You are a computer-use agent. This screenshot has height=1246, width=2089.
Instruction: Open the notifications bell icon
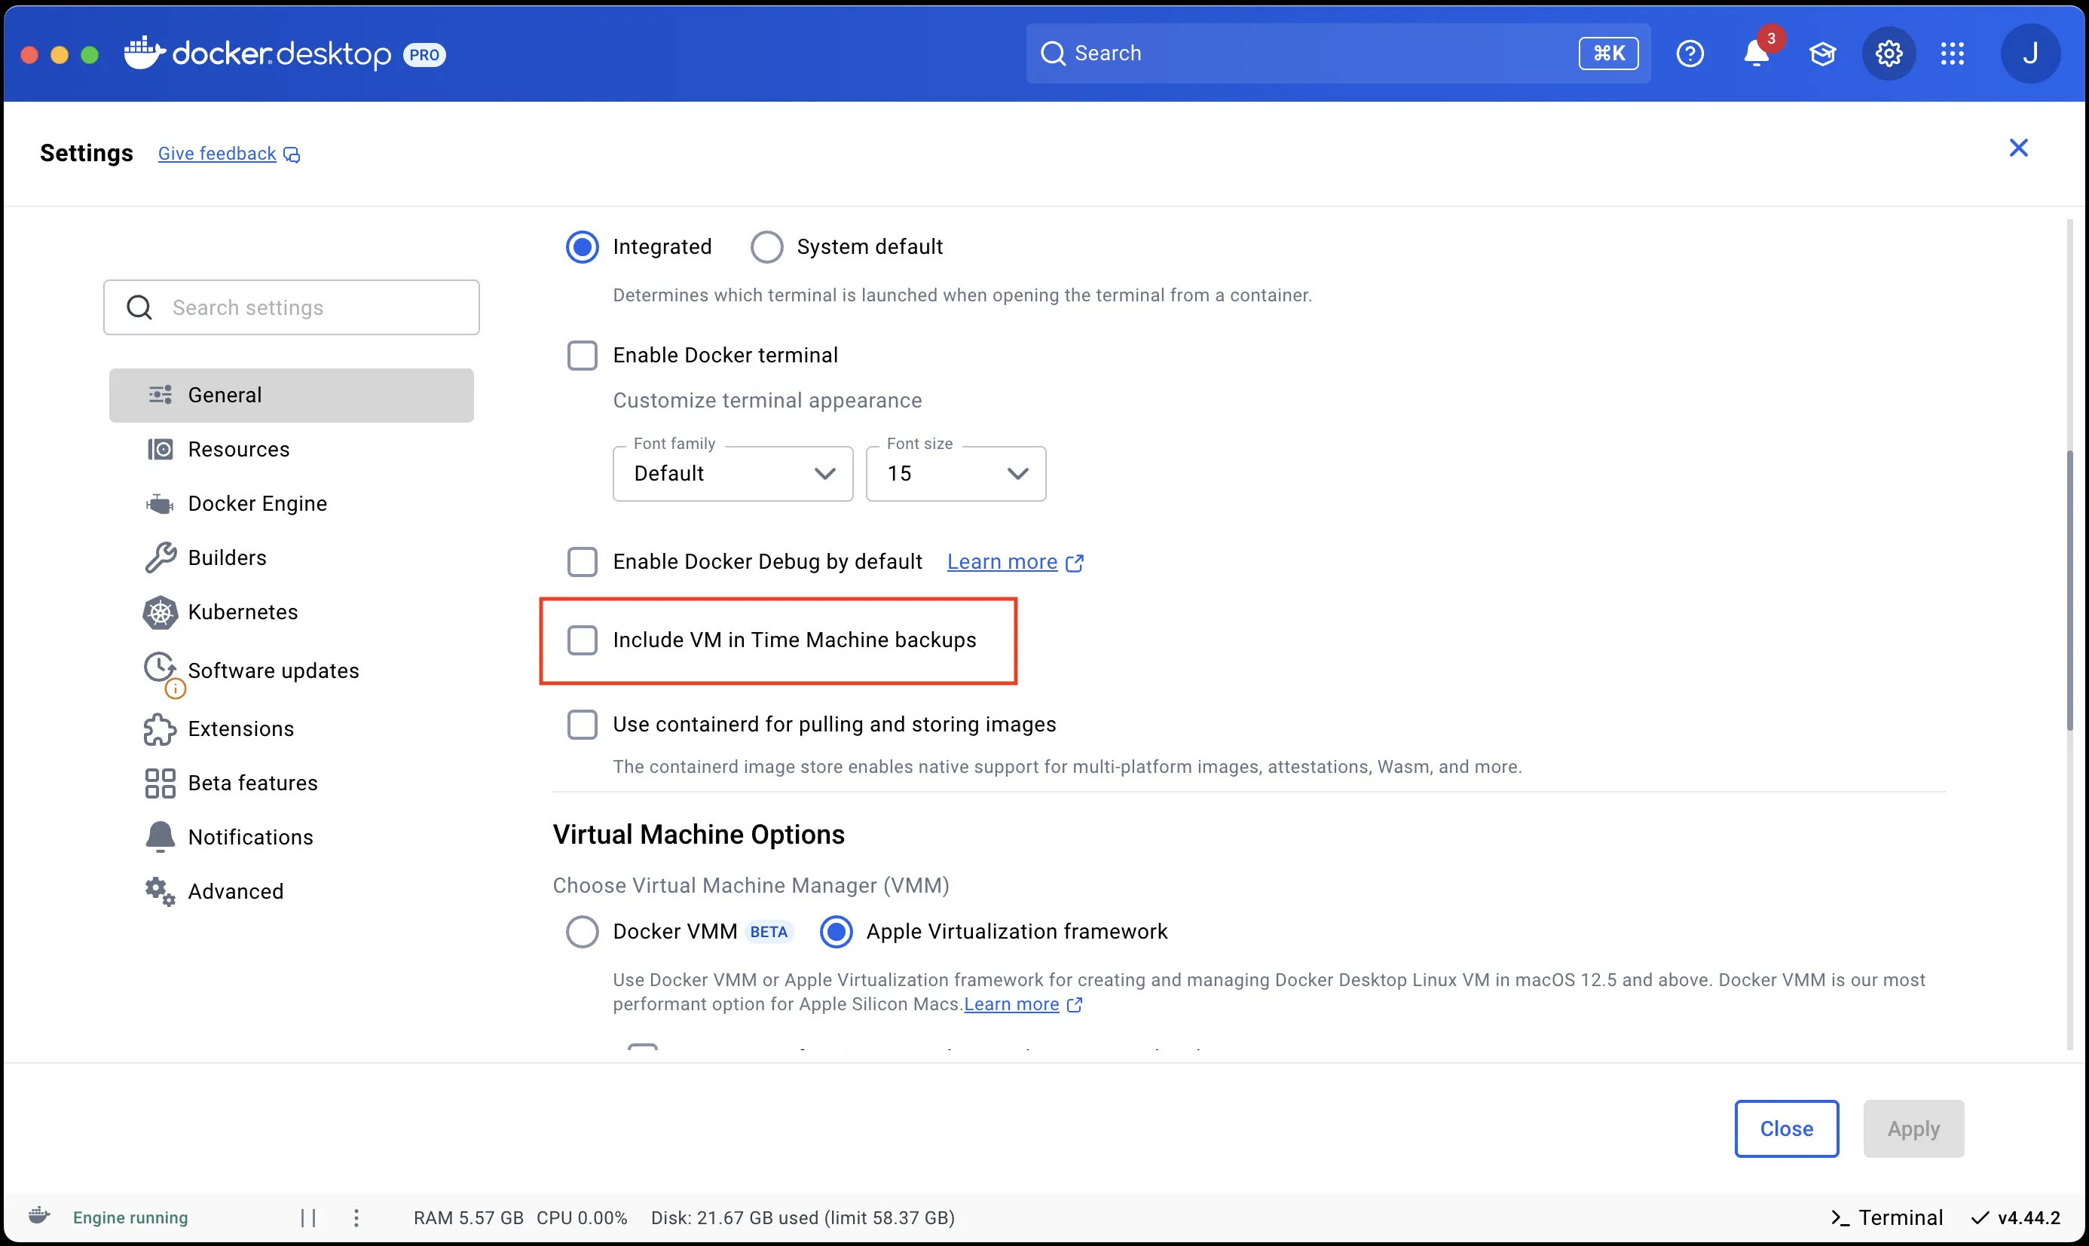[1756, 53]
